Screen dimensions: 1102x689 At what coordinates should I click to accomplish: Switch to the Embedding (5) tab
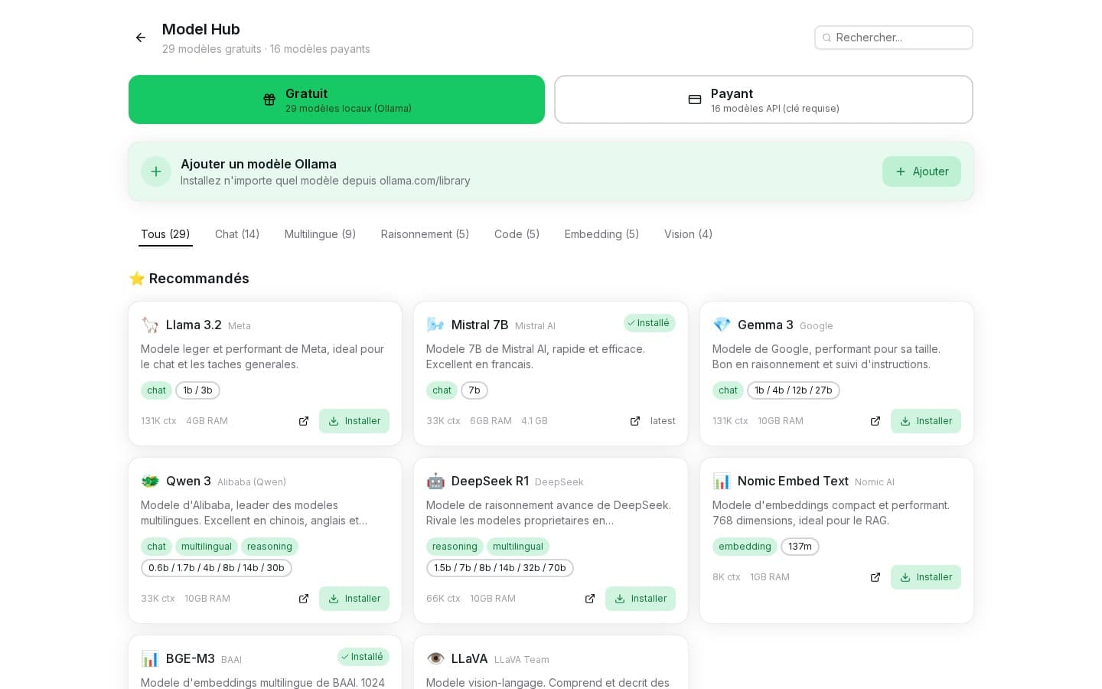[x=602, y=234]
